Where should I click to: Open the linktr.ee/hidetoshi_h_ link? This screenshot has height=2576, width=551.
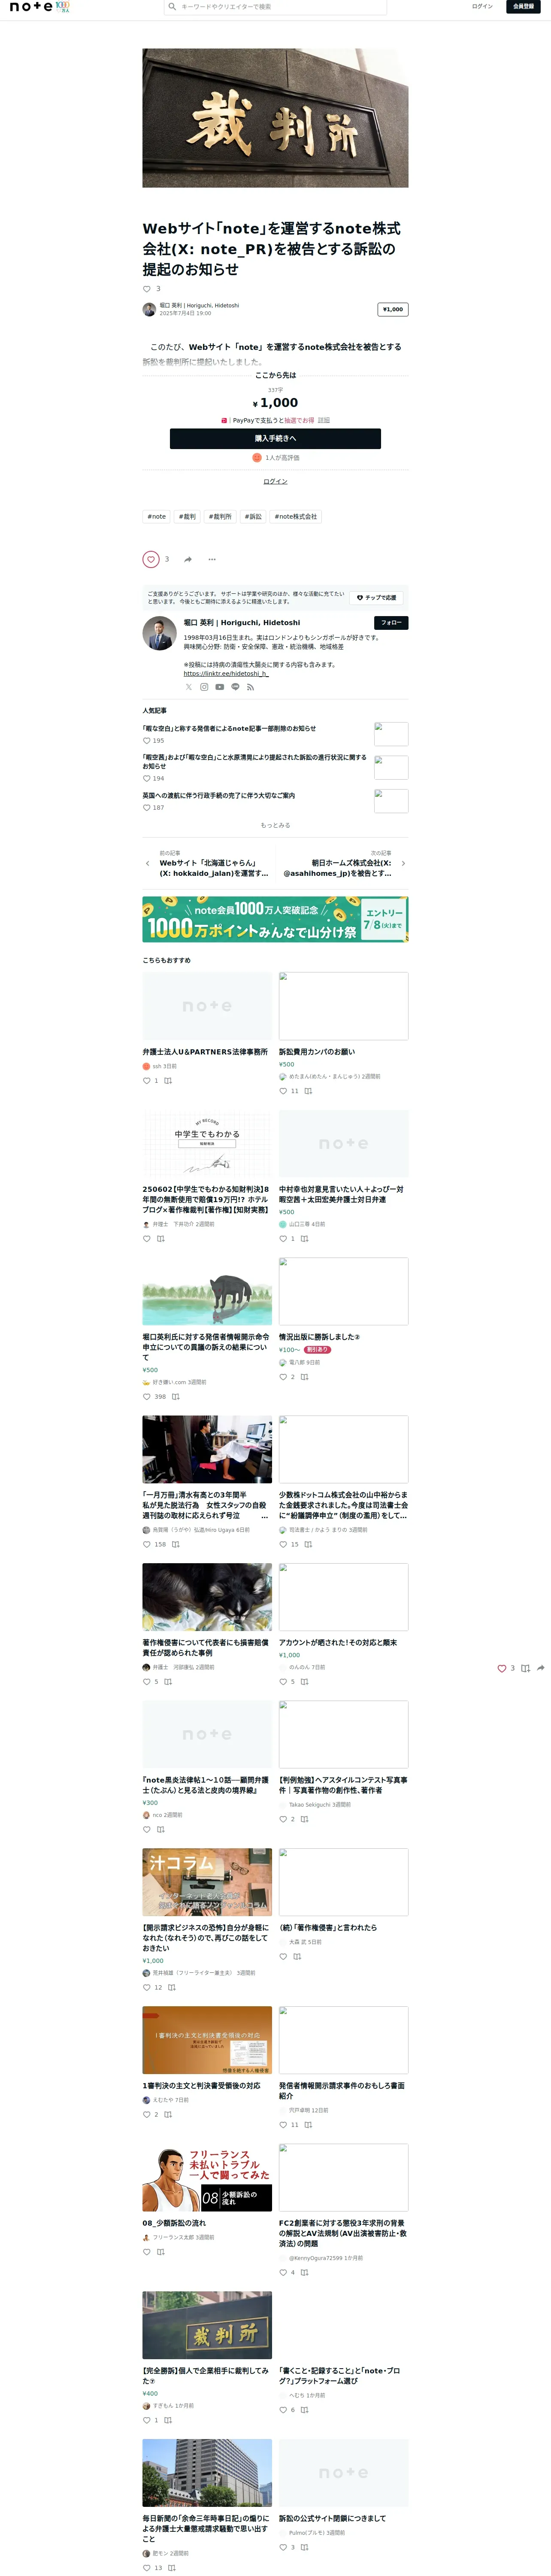tap(226, 674)
